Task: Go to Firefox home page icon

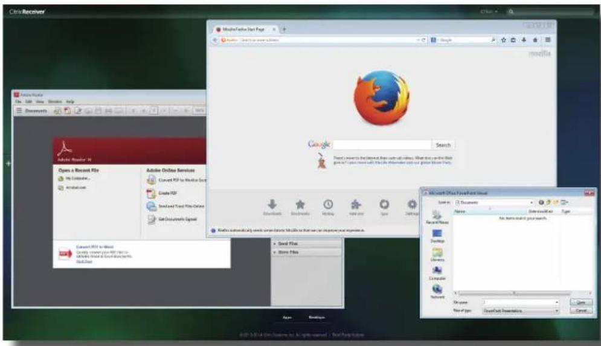Action: [535, 40]
